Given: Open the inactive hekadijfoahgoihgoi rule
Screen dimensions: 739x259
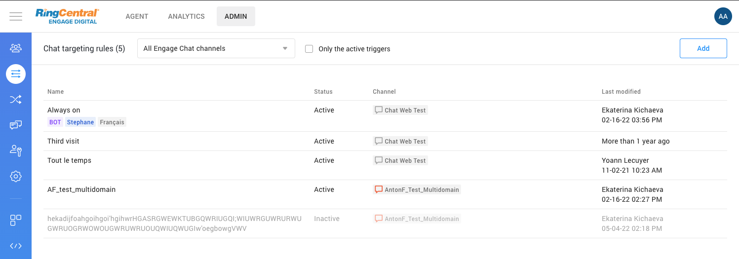Looking at the screenshot, I should coord(174,223).
